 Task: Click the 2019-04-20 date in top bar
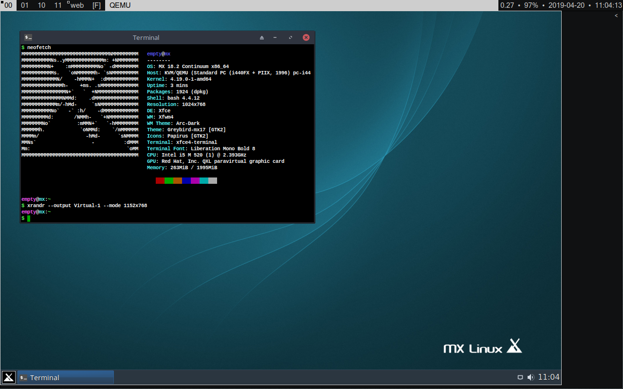[x=567, y=5]
